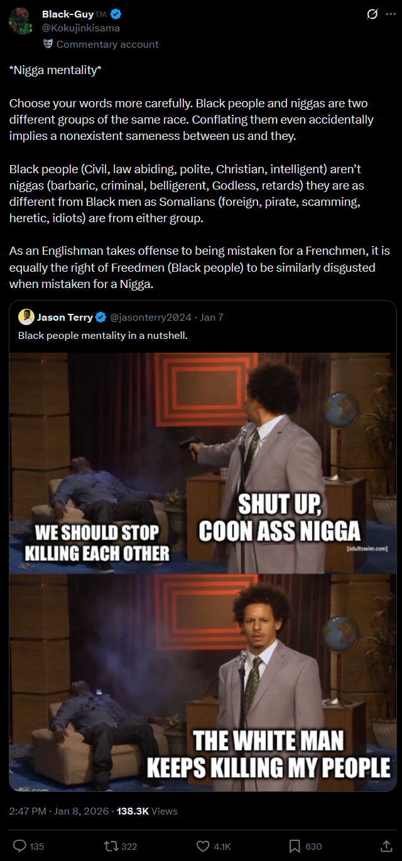Open the bottom meme image panel
The height and width of the screenshot is (861, 402).
pos(203,683)
